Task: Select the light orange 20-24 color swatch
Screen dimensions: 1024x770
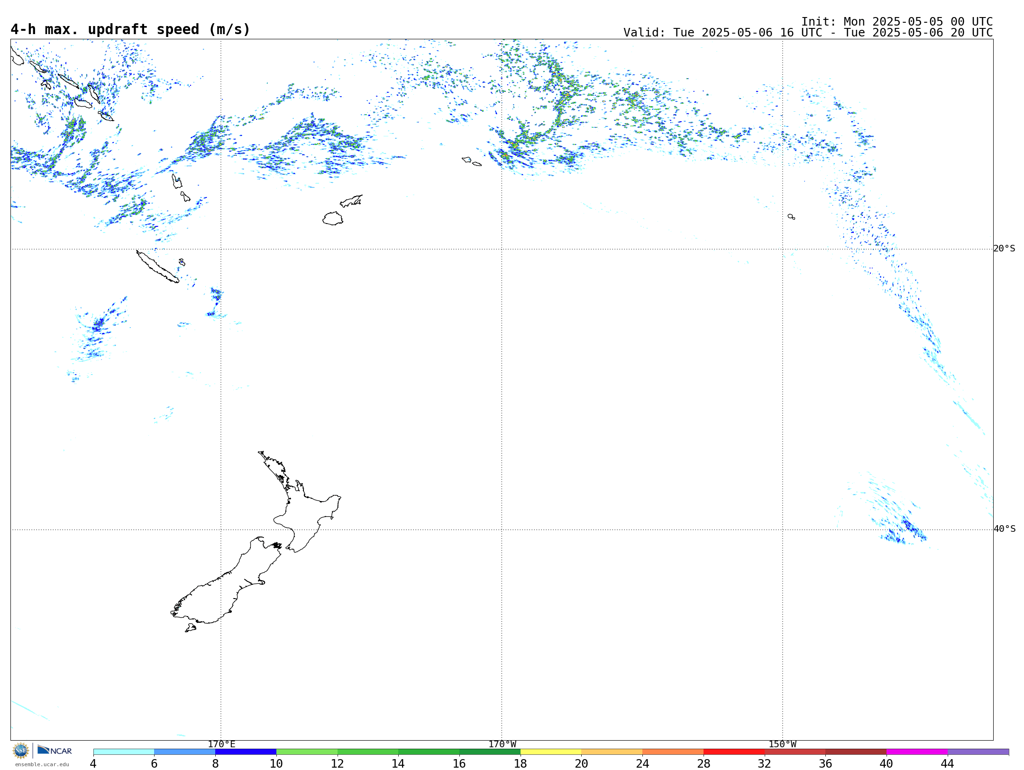Action: 612,752
